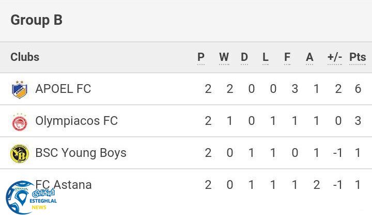372x224 pixels.
Task: Click Olympiacos FC's 3 points value
Action: [358, 121]
